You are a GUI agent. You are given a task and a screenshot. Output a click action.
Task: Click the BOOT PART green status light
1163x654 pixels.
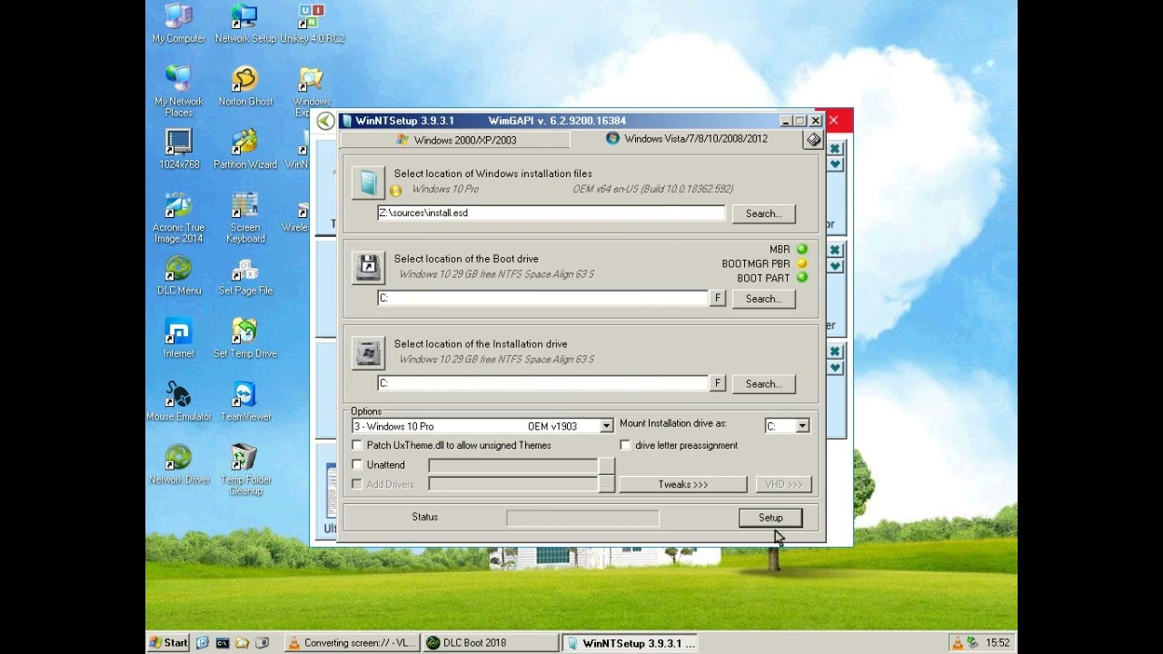point(802,278)
